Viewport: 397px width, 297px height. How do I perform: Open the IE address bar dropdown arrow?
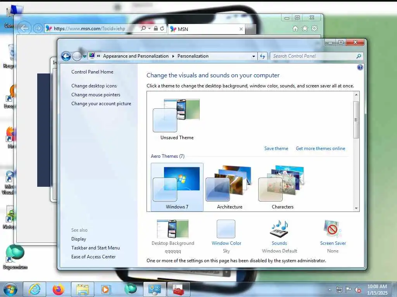click(x=149, y=29)
